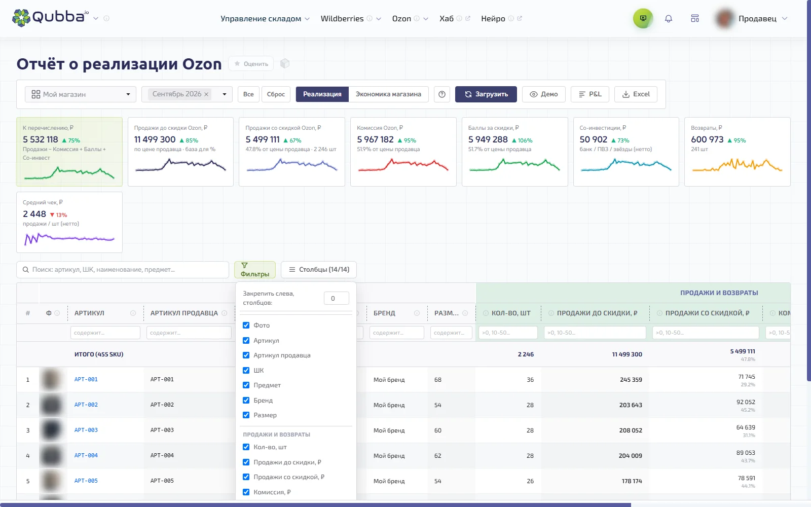Open the P&L report button
The width and height of the screenshot is (811, 507).
pyautogui.click(x=590, y=94)
